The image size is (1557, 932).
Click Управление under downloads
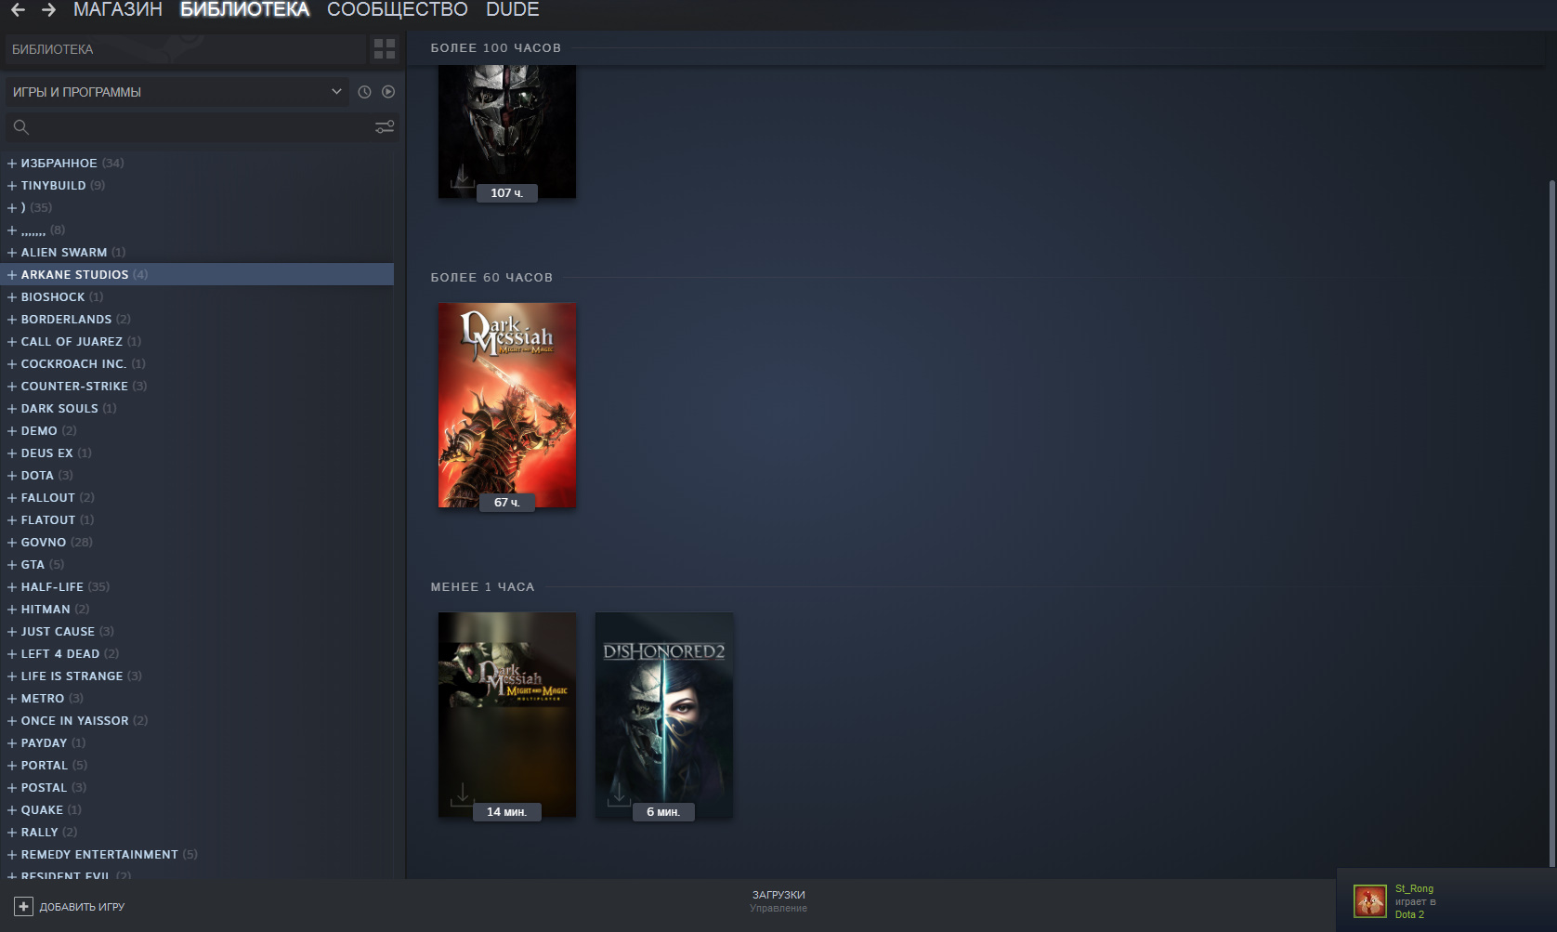coord(778,909)
